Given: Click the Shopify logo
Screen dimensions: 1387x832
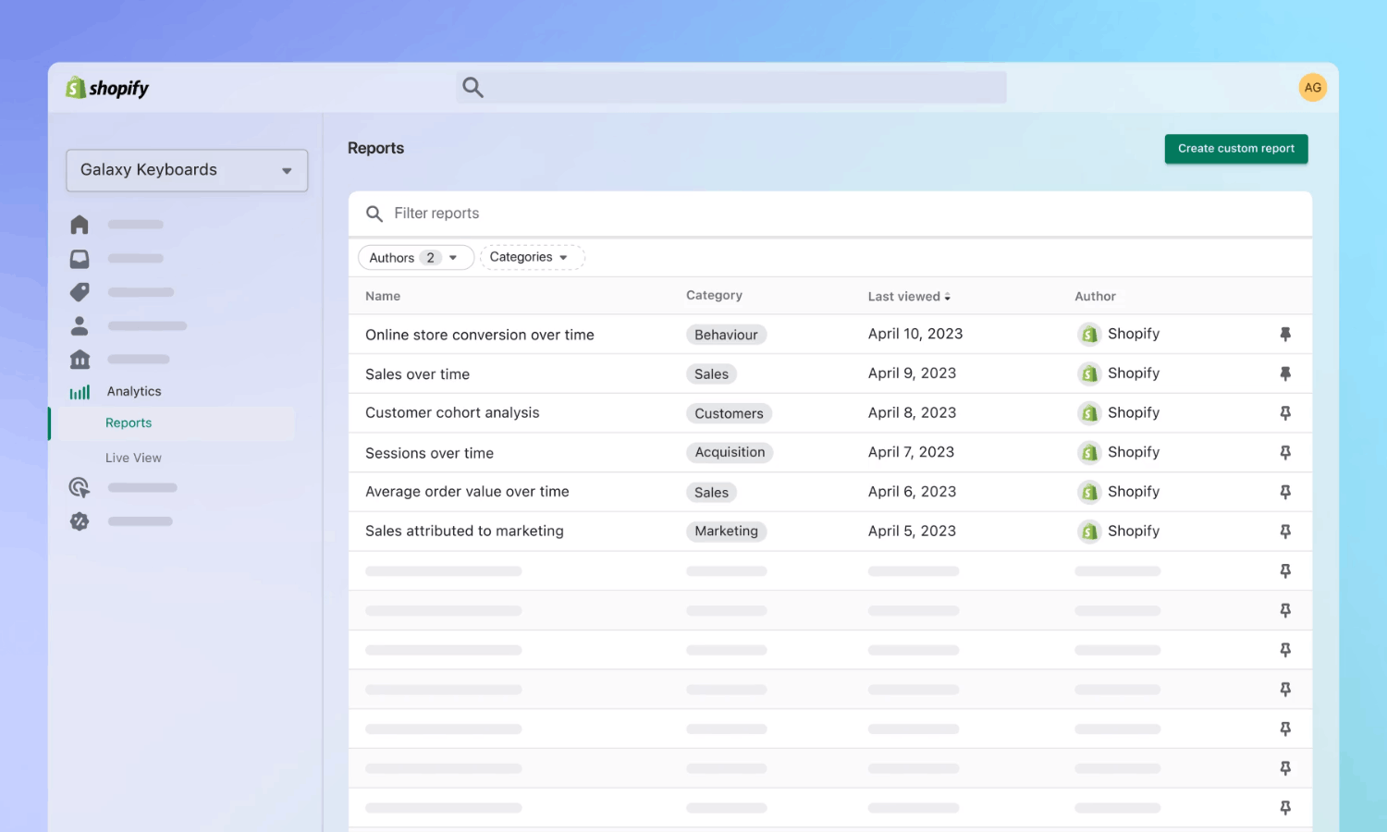Looking at the screenshot, I should coord(107,88).
